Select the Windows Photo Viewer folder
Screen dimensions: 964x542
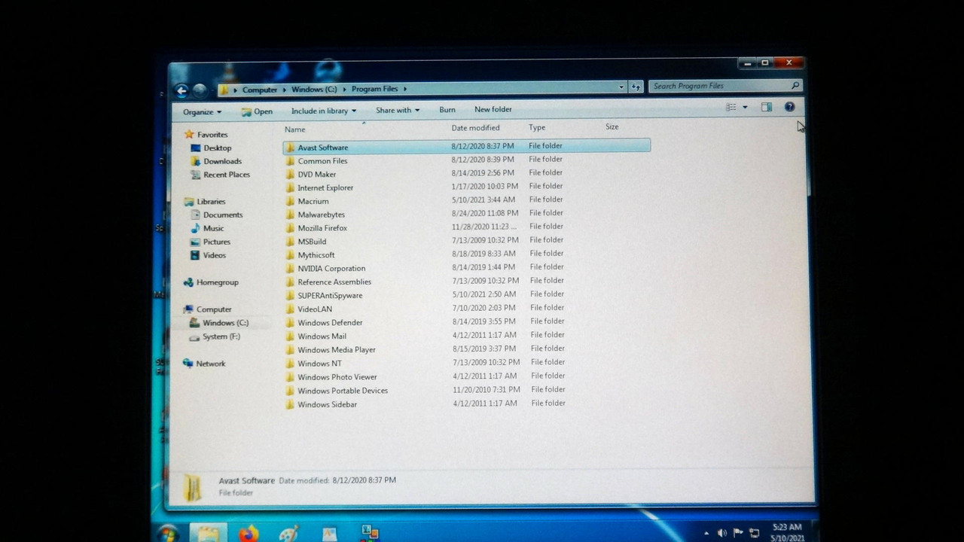pos(337,377)
